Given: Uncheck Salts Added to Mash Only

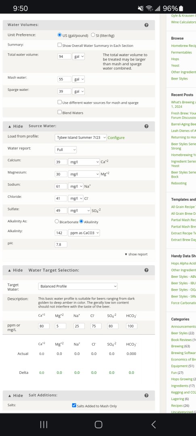Looking at the screenshot, I should (x=74, y=405).
